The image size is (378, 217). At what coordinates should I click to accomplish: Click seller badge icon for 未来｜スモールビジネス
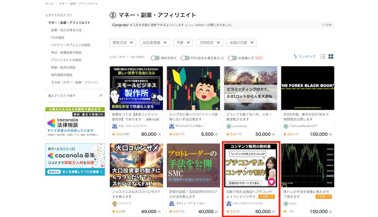click(115, 126)
